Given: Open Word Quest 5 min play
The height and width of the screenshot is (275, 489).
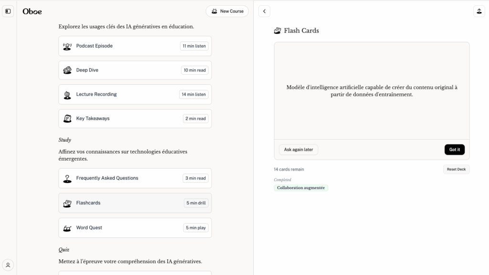Looking at the screenshot, I should click(196, 228).
